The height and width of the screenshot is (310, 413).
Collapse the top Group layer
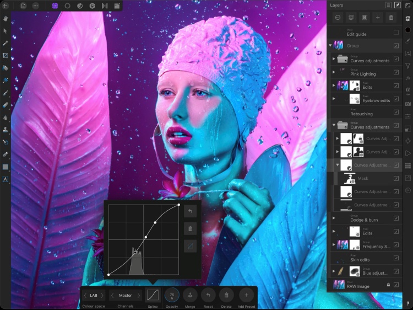click(x=330, y=46)
